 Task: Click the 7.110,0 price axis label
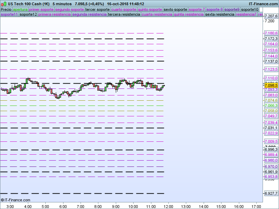[x=271, y=78]
